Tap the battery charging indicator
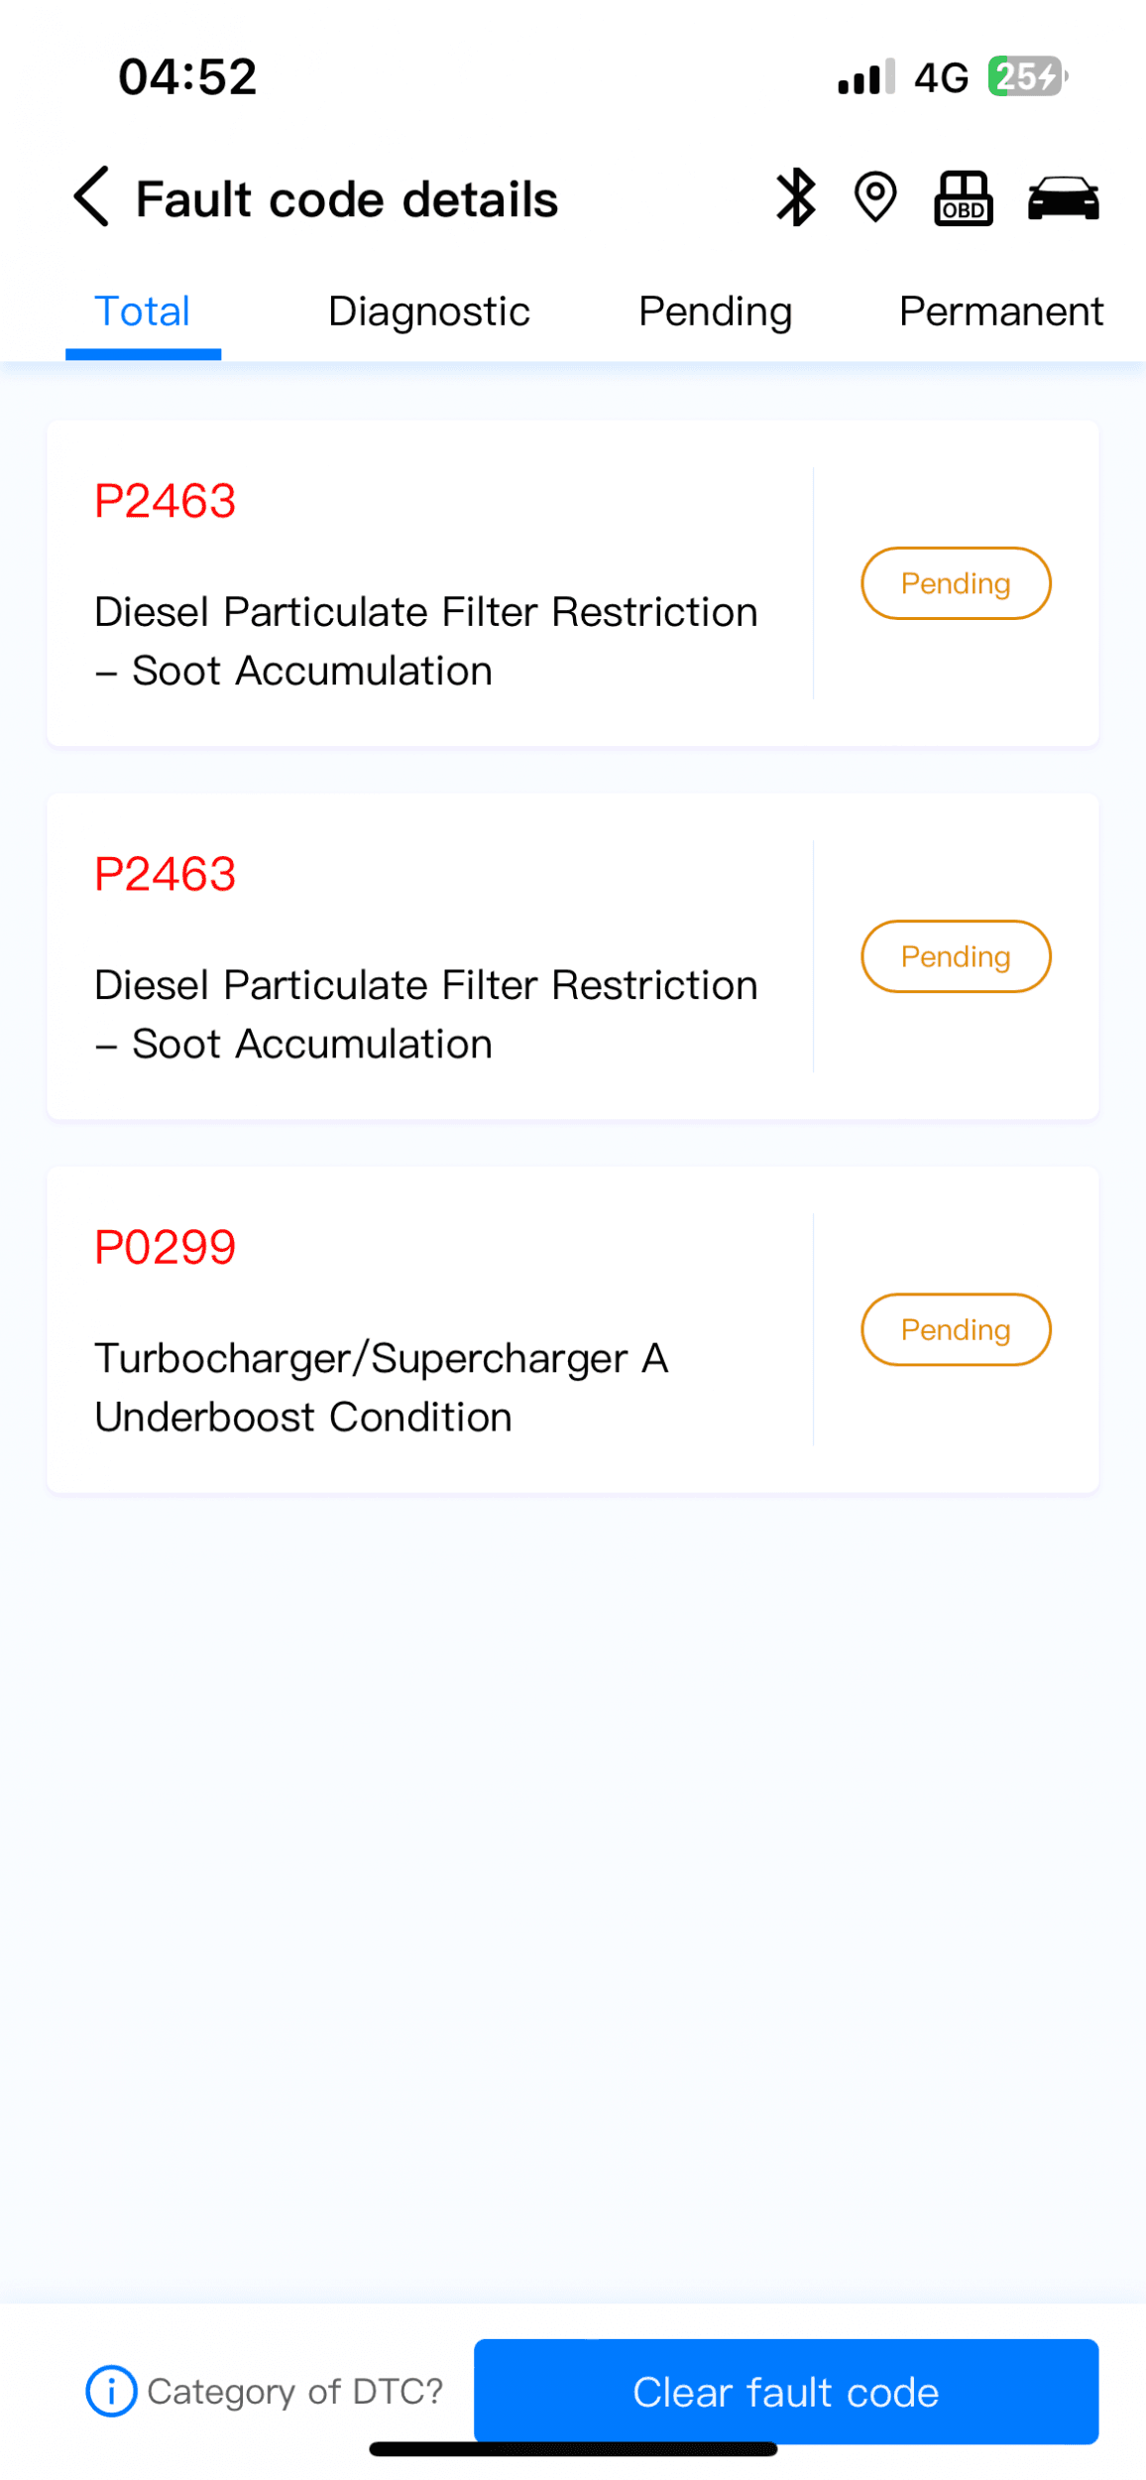Image resolution: width=1146 pixels, height=2480 pixels. pyautogui.click(x=1027, y=76)
